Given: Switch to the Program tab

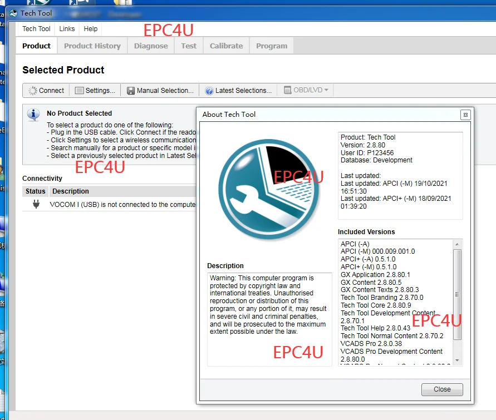Looking at the screenshot, I should [272, 46].
